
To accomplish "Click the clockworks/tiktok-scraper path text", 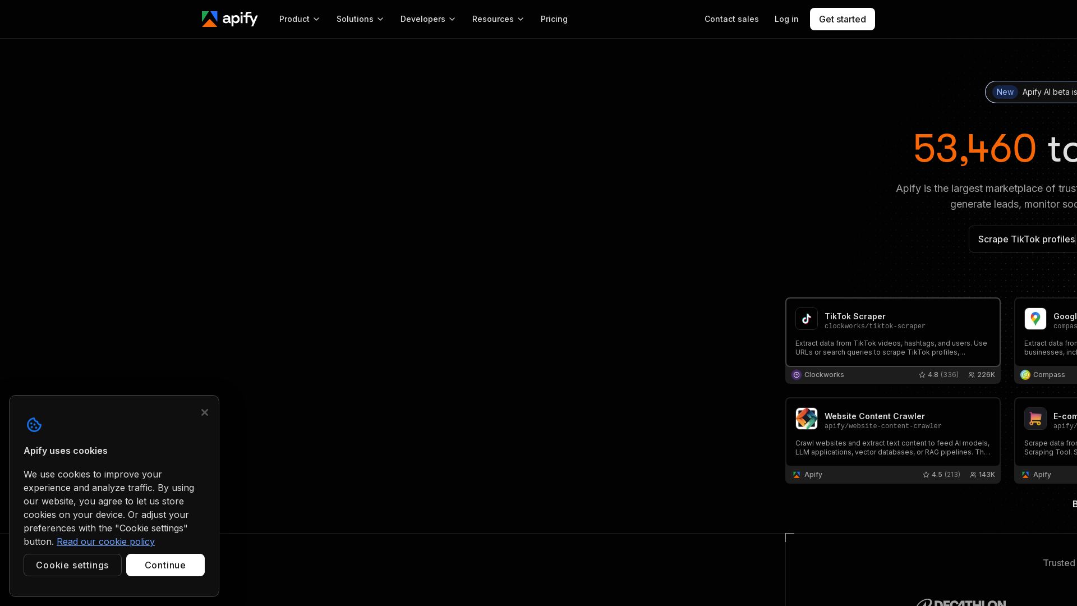I will tap(875, 326).
